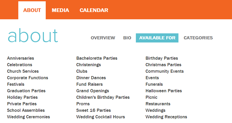Click the Anniversaries link

point(21,58)
